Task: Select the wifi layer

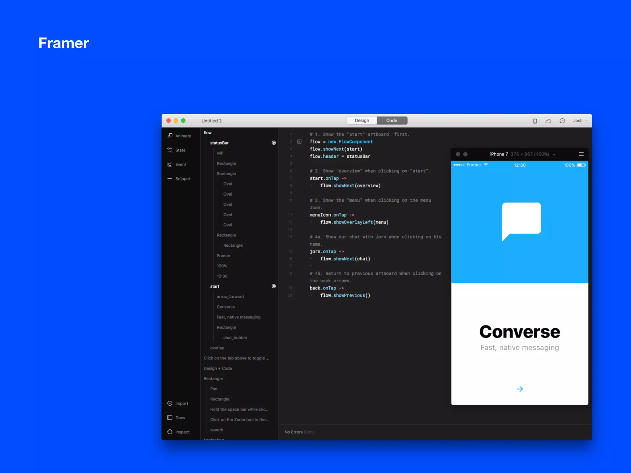Action: click(220, 153)
